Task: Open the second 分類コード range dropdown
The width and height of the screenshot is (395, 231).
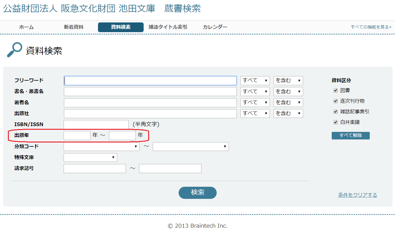Action: tap(191, 146)
